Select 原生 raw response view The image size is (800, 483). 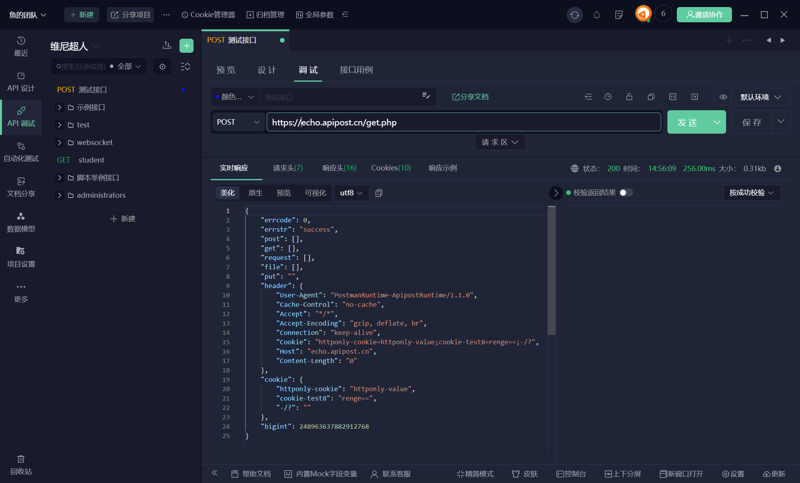tap(255, 193)
